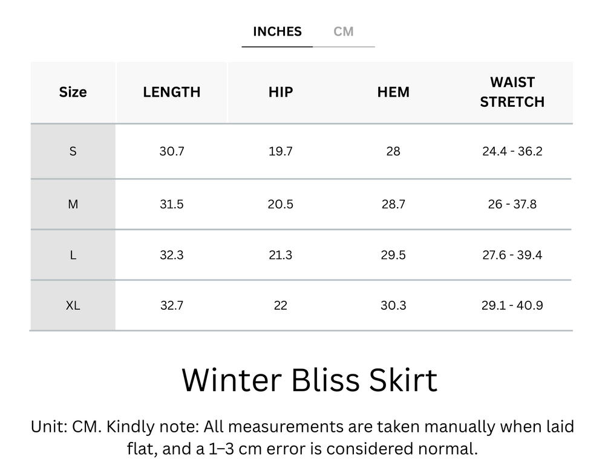Select size L row label
The height and width of the screenshot is (474, 605).
[x=73, y=255]
